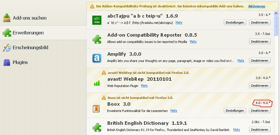Select the abcTajpu 1.6.9 title

coord(143,16)
